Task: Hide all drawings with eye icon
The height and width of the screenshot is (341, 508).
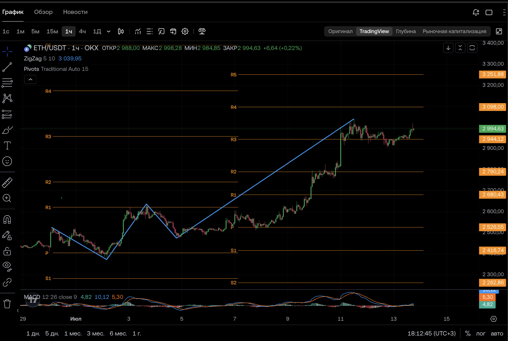Action: point(7,266)
